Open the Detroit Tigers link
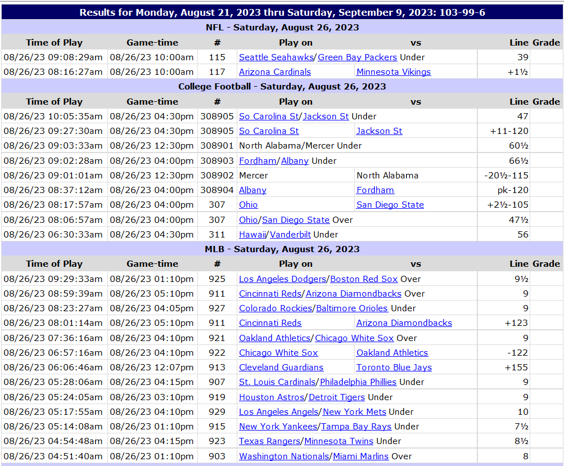The image size is (564, 466). click(337, 397)
